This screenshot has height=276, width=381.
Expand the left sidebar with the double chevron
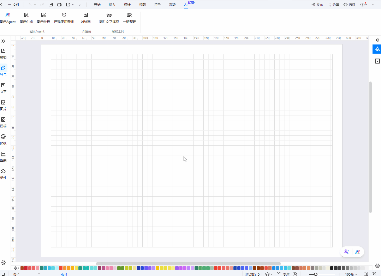click(x=3, y=41)
